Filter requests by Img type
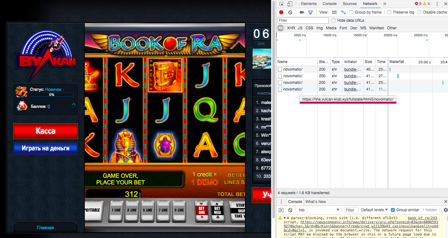Screen dimensions: 448x238 (x=320, y=28)
